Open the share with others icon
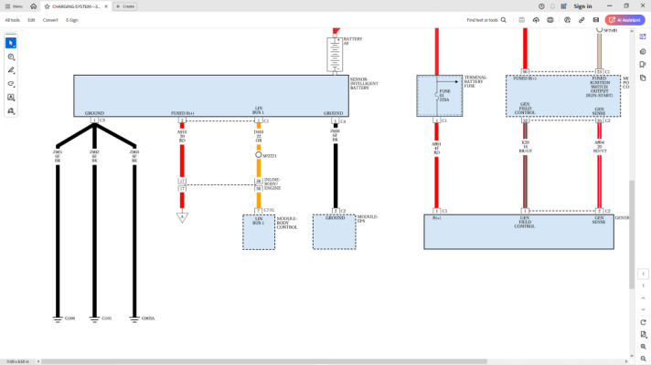651x365 pixels. [567, 20]
